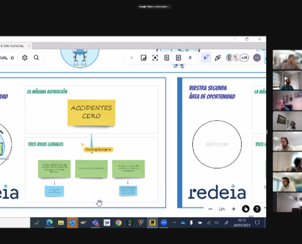This screenshot has width=302, height=244.
Task: Click microphone tray icon
Action: point(191,223)
